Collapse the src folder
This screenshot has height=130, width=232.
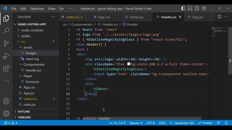(x=24, y=42)
